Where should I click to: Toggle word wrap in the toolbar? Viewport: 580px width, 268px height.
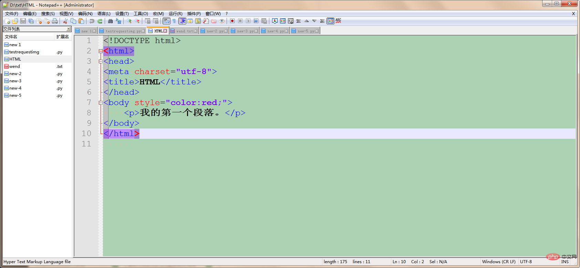tap(167, 21)
